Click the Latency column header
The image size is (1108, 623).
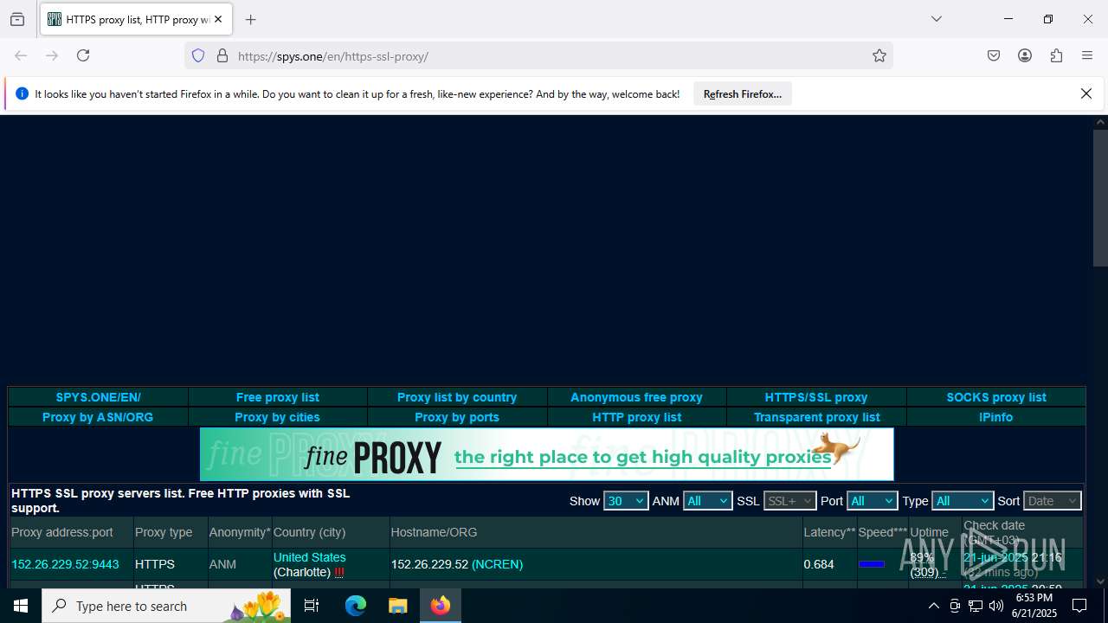829,532
